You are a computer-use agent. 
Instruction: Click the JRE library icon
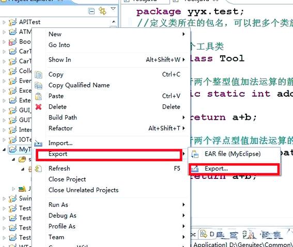22,189
